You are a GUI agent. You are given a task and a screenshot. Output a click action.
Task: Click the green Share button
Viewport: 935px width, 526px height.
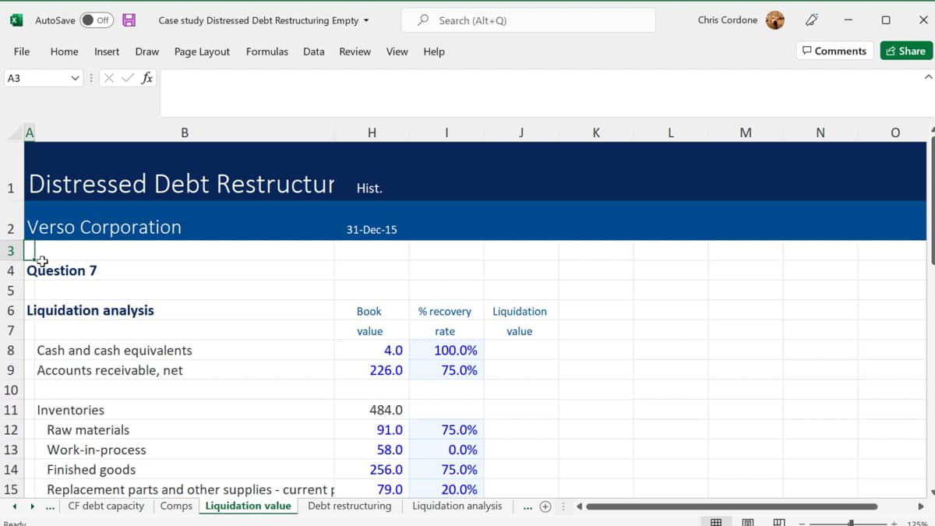[x=906, y=51]
